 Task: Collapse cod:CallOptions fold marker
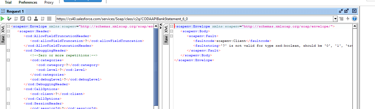[8, 89]
